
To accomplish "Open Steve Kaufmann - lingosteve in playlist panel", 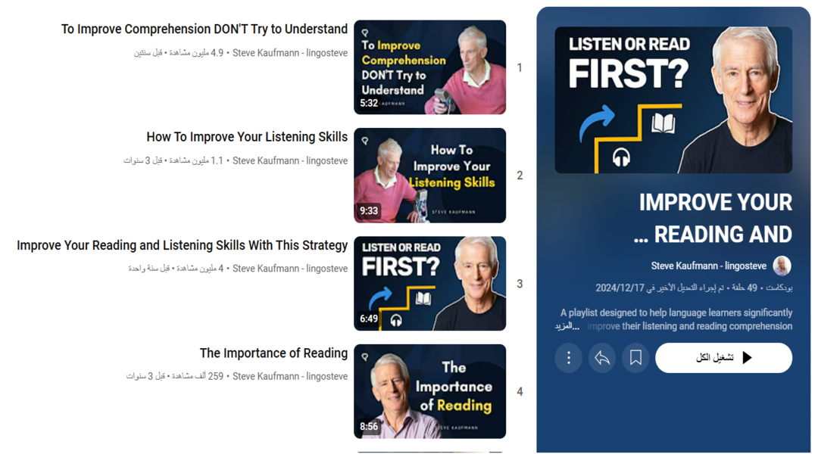I will [708, 266].
